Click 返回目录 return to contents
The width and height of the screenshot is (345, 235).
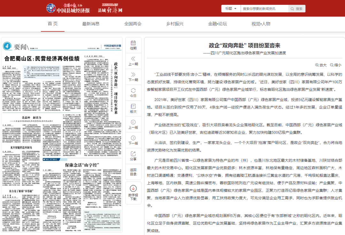[x=133, y=172]
